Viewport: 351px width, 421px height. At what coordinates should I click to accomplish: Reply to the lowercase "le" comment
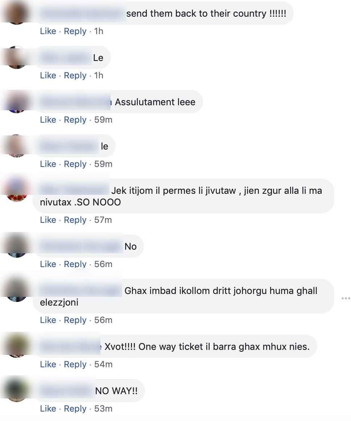75,164
